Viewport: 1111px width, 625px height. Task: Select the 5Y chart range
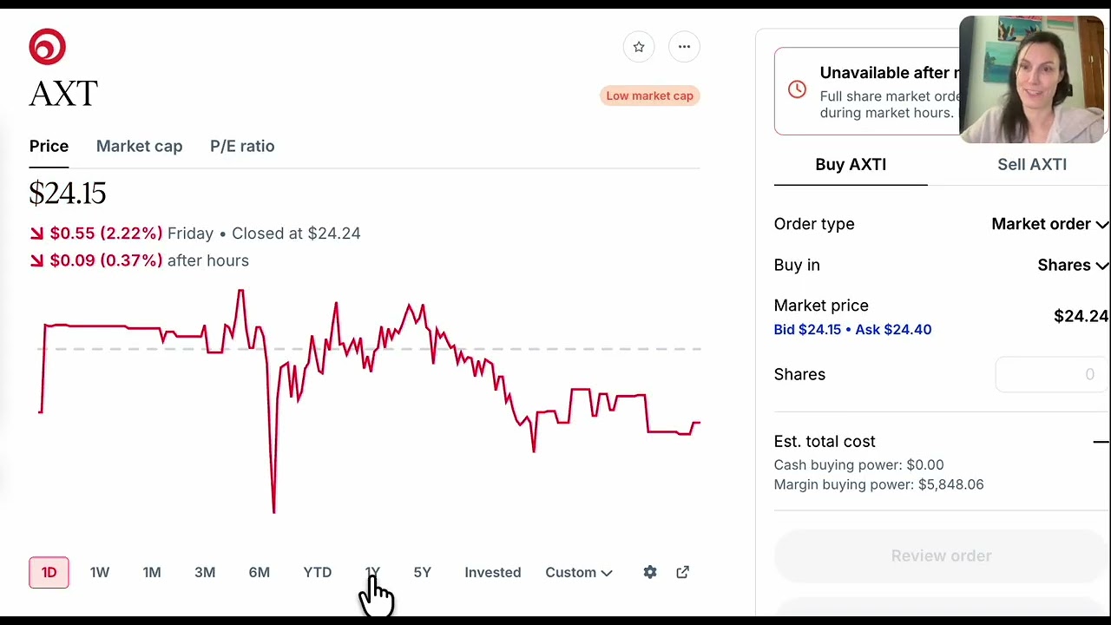[423, 572]
